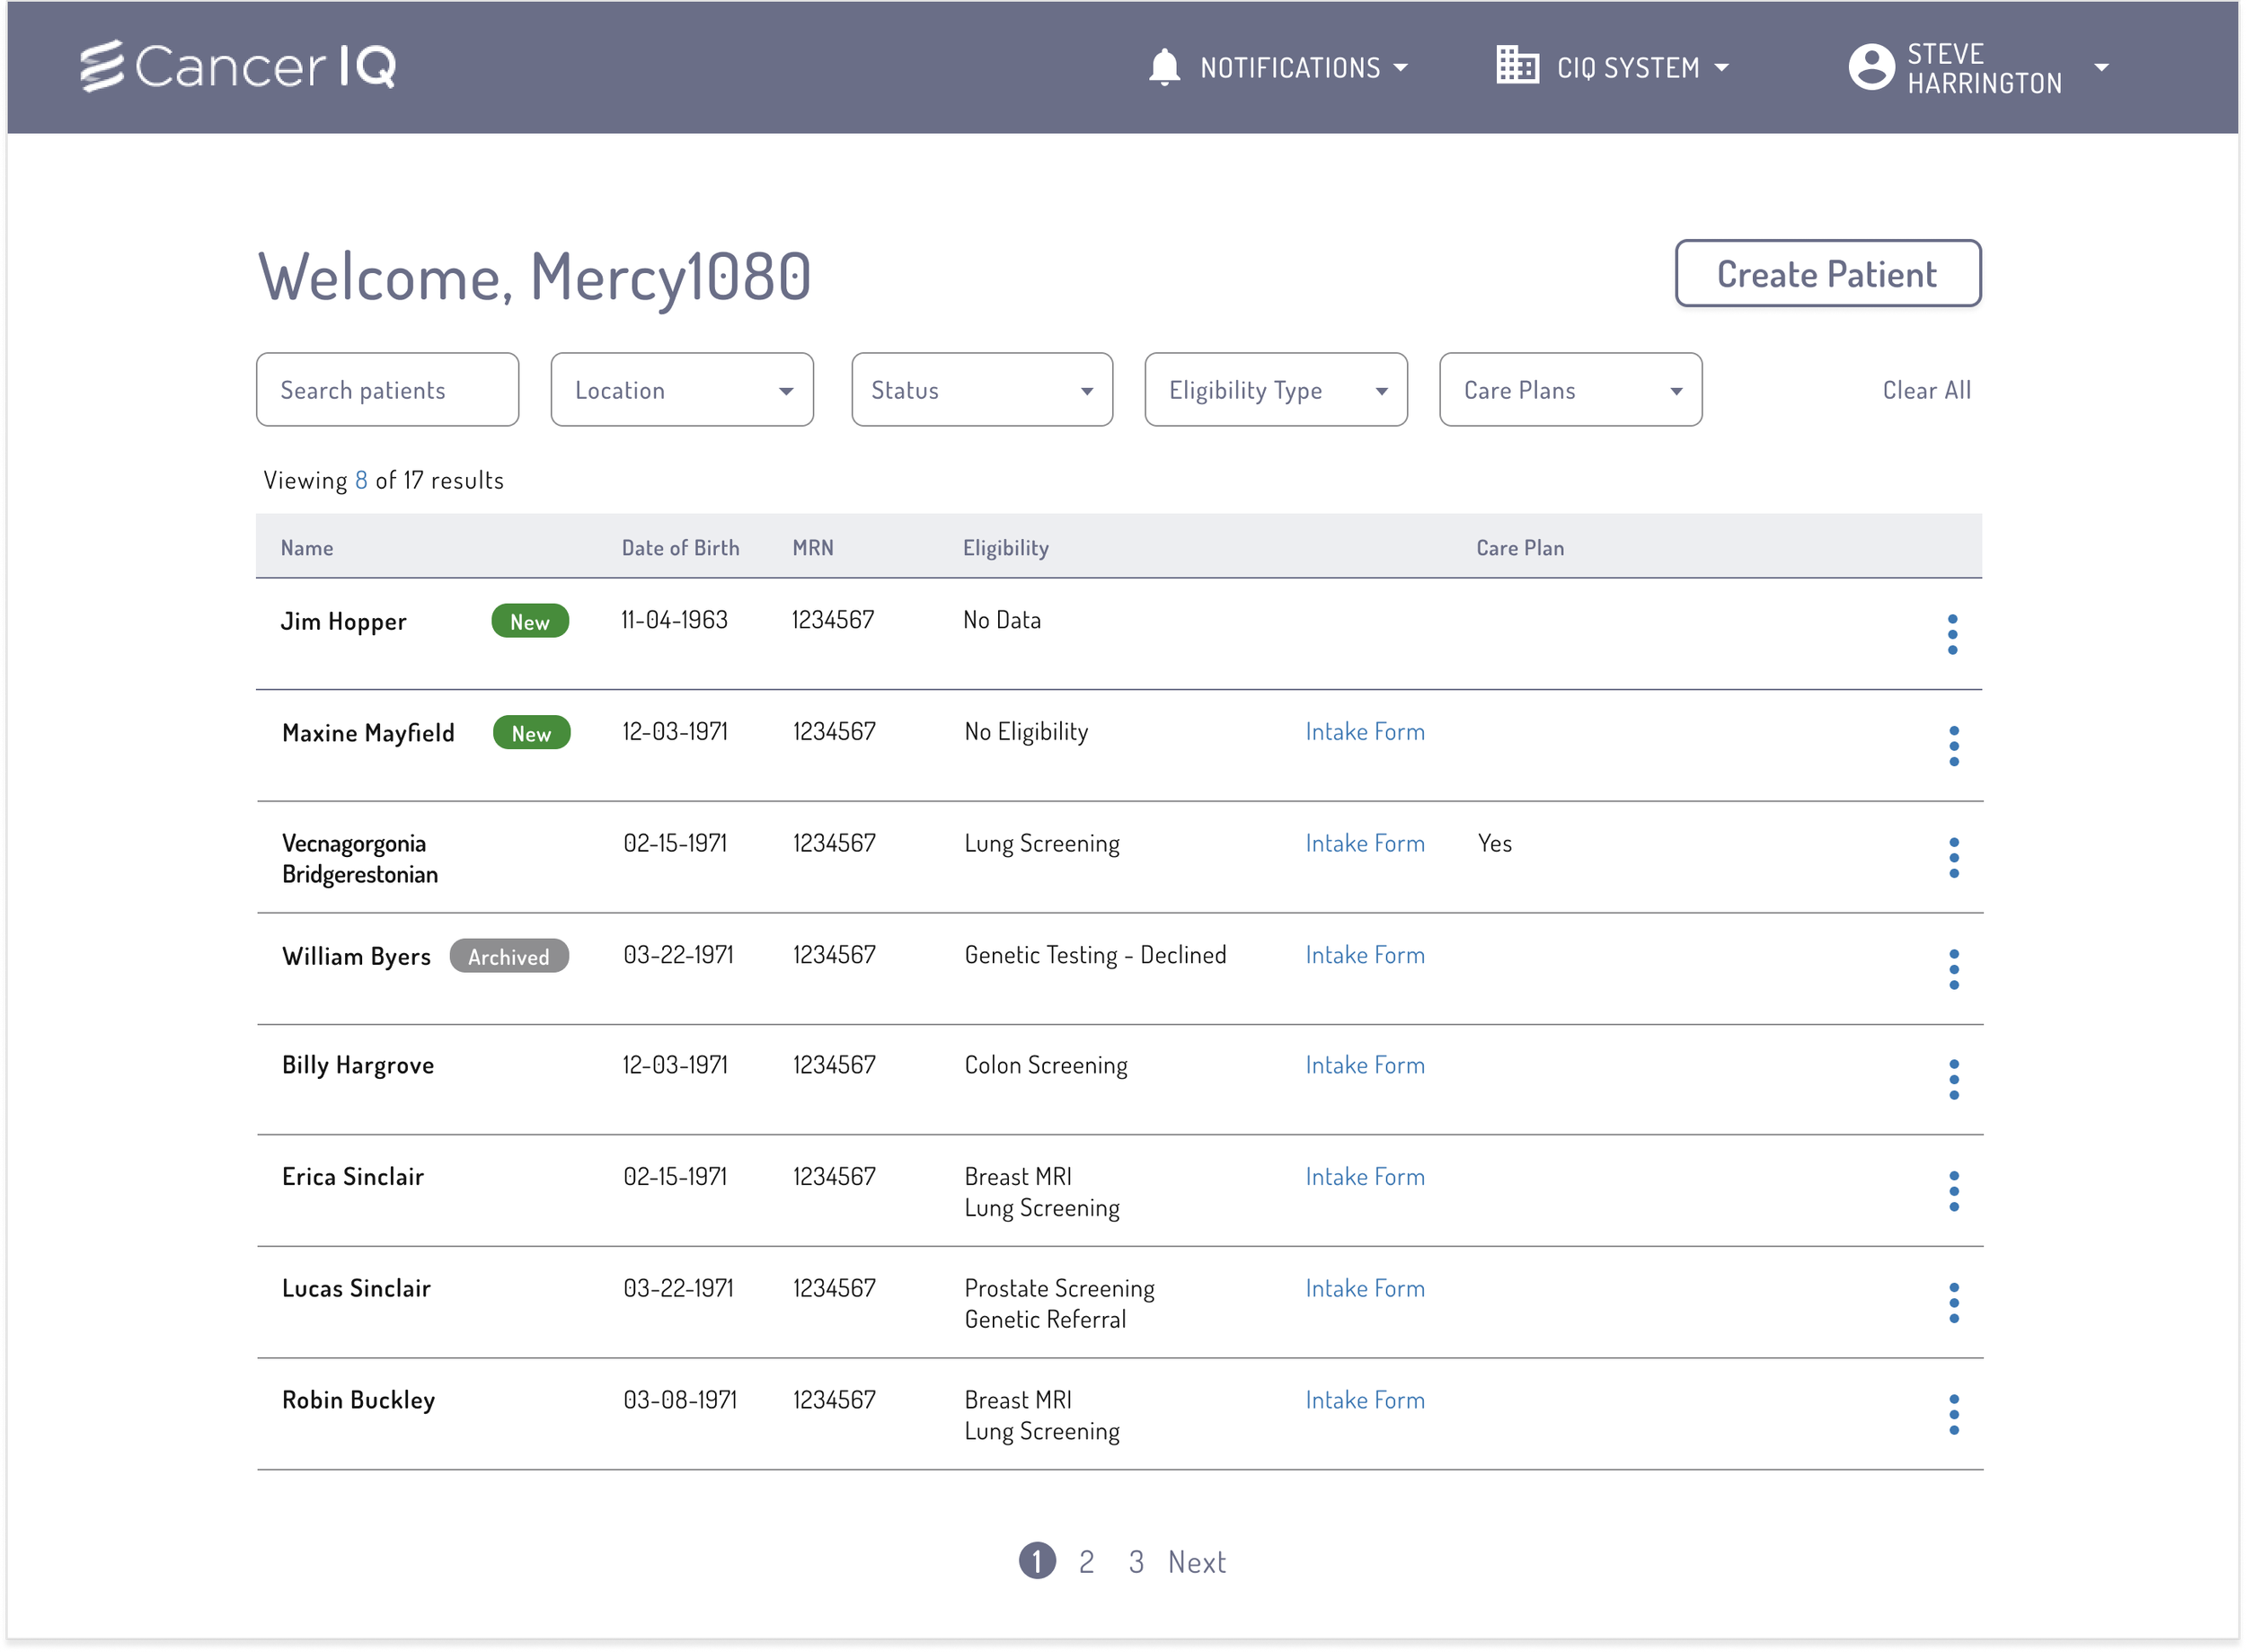
Task: Open the three-dot menu for Robin Buckley
Action: click(x=1953, y=1414)
